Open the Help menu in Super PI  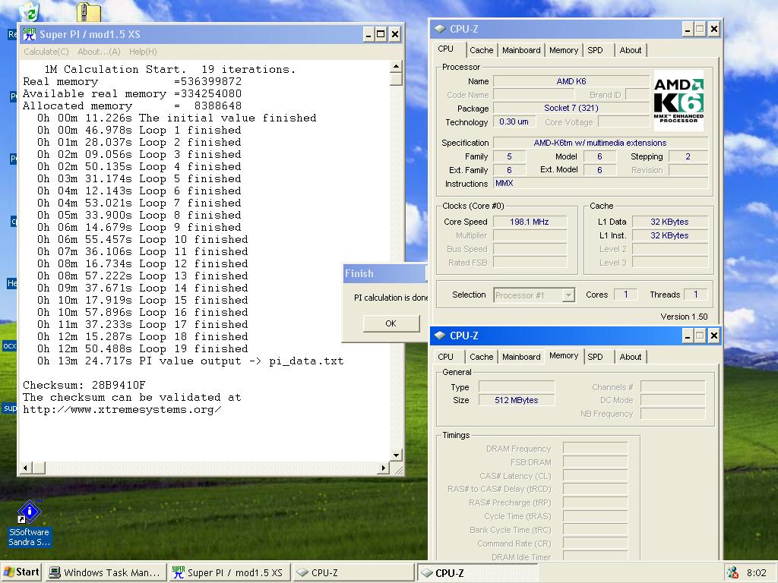(143, 52)
